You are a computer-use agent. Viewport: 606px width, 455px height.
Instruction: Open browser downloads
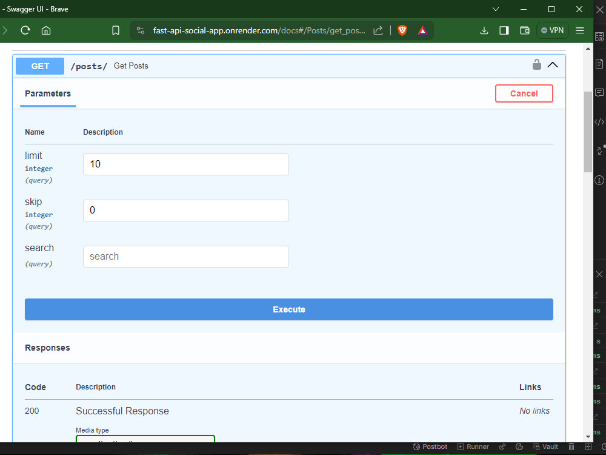484,30
